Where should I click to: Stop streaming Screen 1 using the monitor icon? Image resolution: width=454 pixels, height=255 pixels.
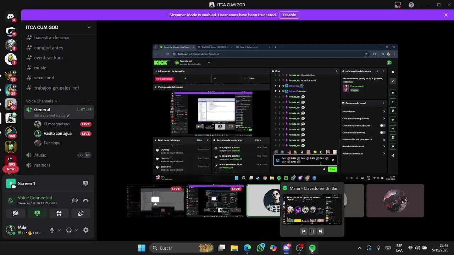point(85,183)
